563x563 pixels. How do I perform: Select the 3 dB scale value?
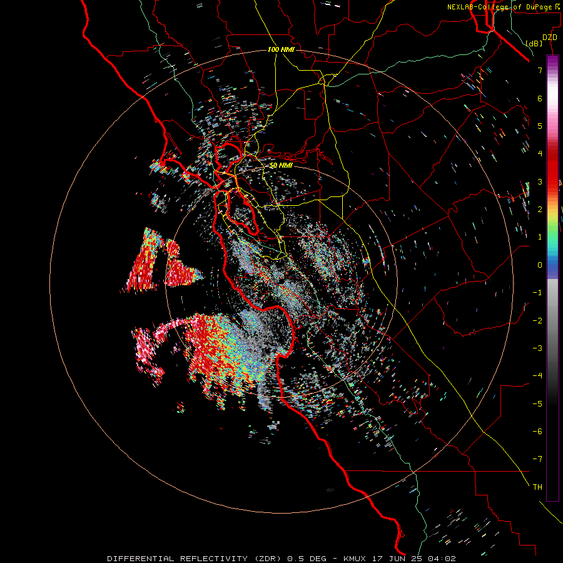(540, 181)
